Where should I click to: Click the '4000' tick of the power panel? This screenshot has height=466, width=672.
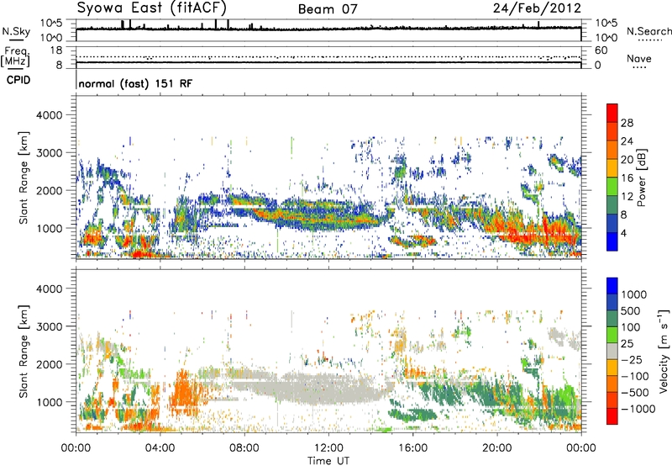[x=49, y=115]
